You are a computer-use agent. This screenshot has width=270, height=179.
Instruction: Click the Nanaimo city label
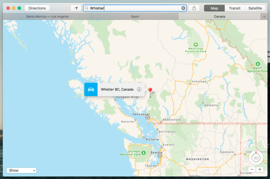(x=128, y=122)
